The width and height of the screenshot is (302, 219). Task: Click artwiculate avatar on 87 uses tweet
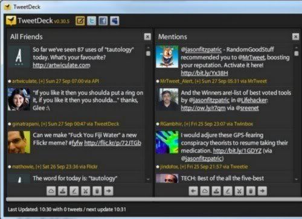point(19,57)
